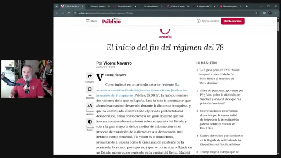Image resolution: width=281 pixels, height=158 pixels.
Task: Click the Público logo
Action: pos(111,21)
